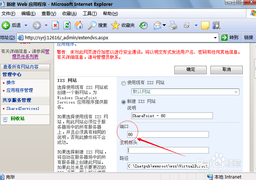Viewport: 256px width, 180px height.
Task: Open the Back button history dropdown
Action: pyautogui.click(x=26, y=25)
